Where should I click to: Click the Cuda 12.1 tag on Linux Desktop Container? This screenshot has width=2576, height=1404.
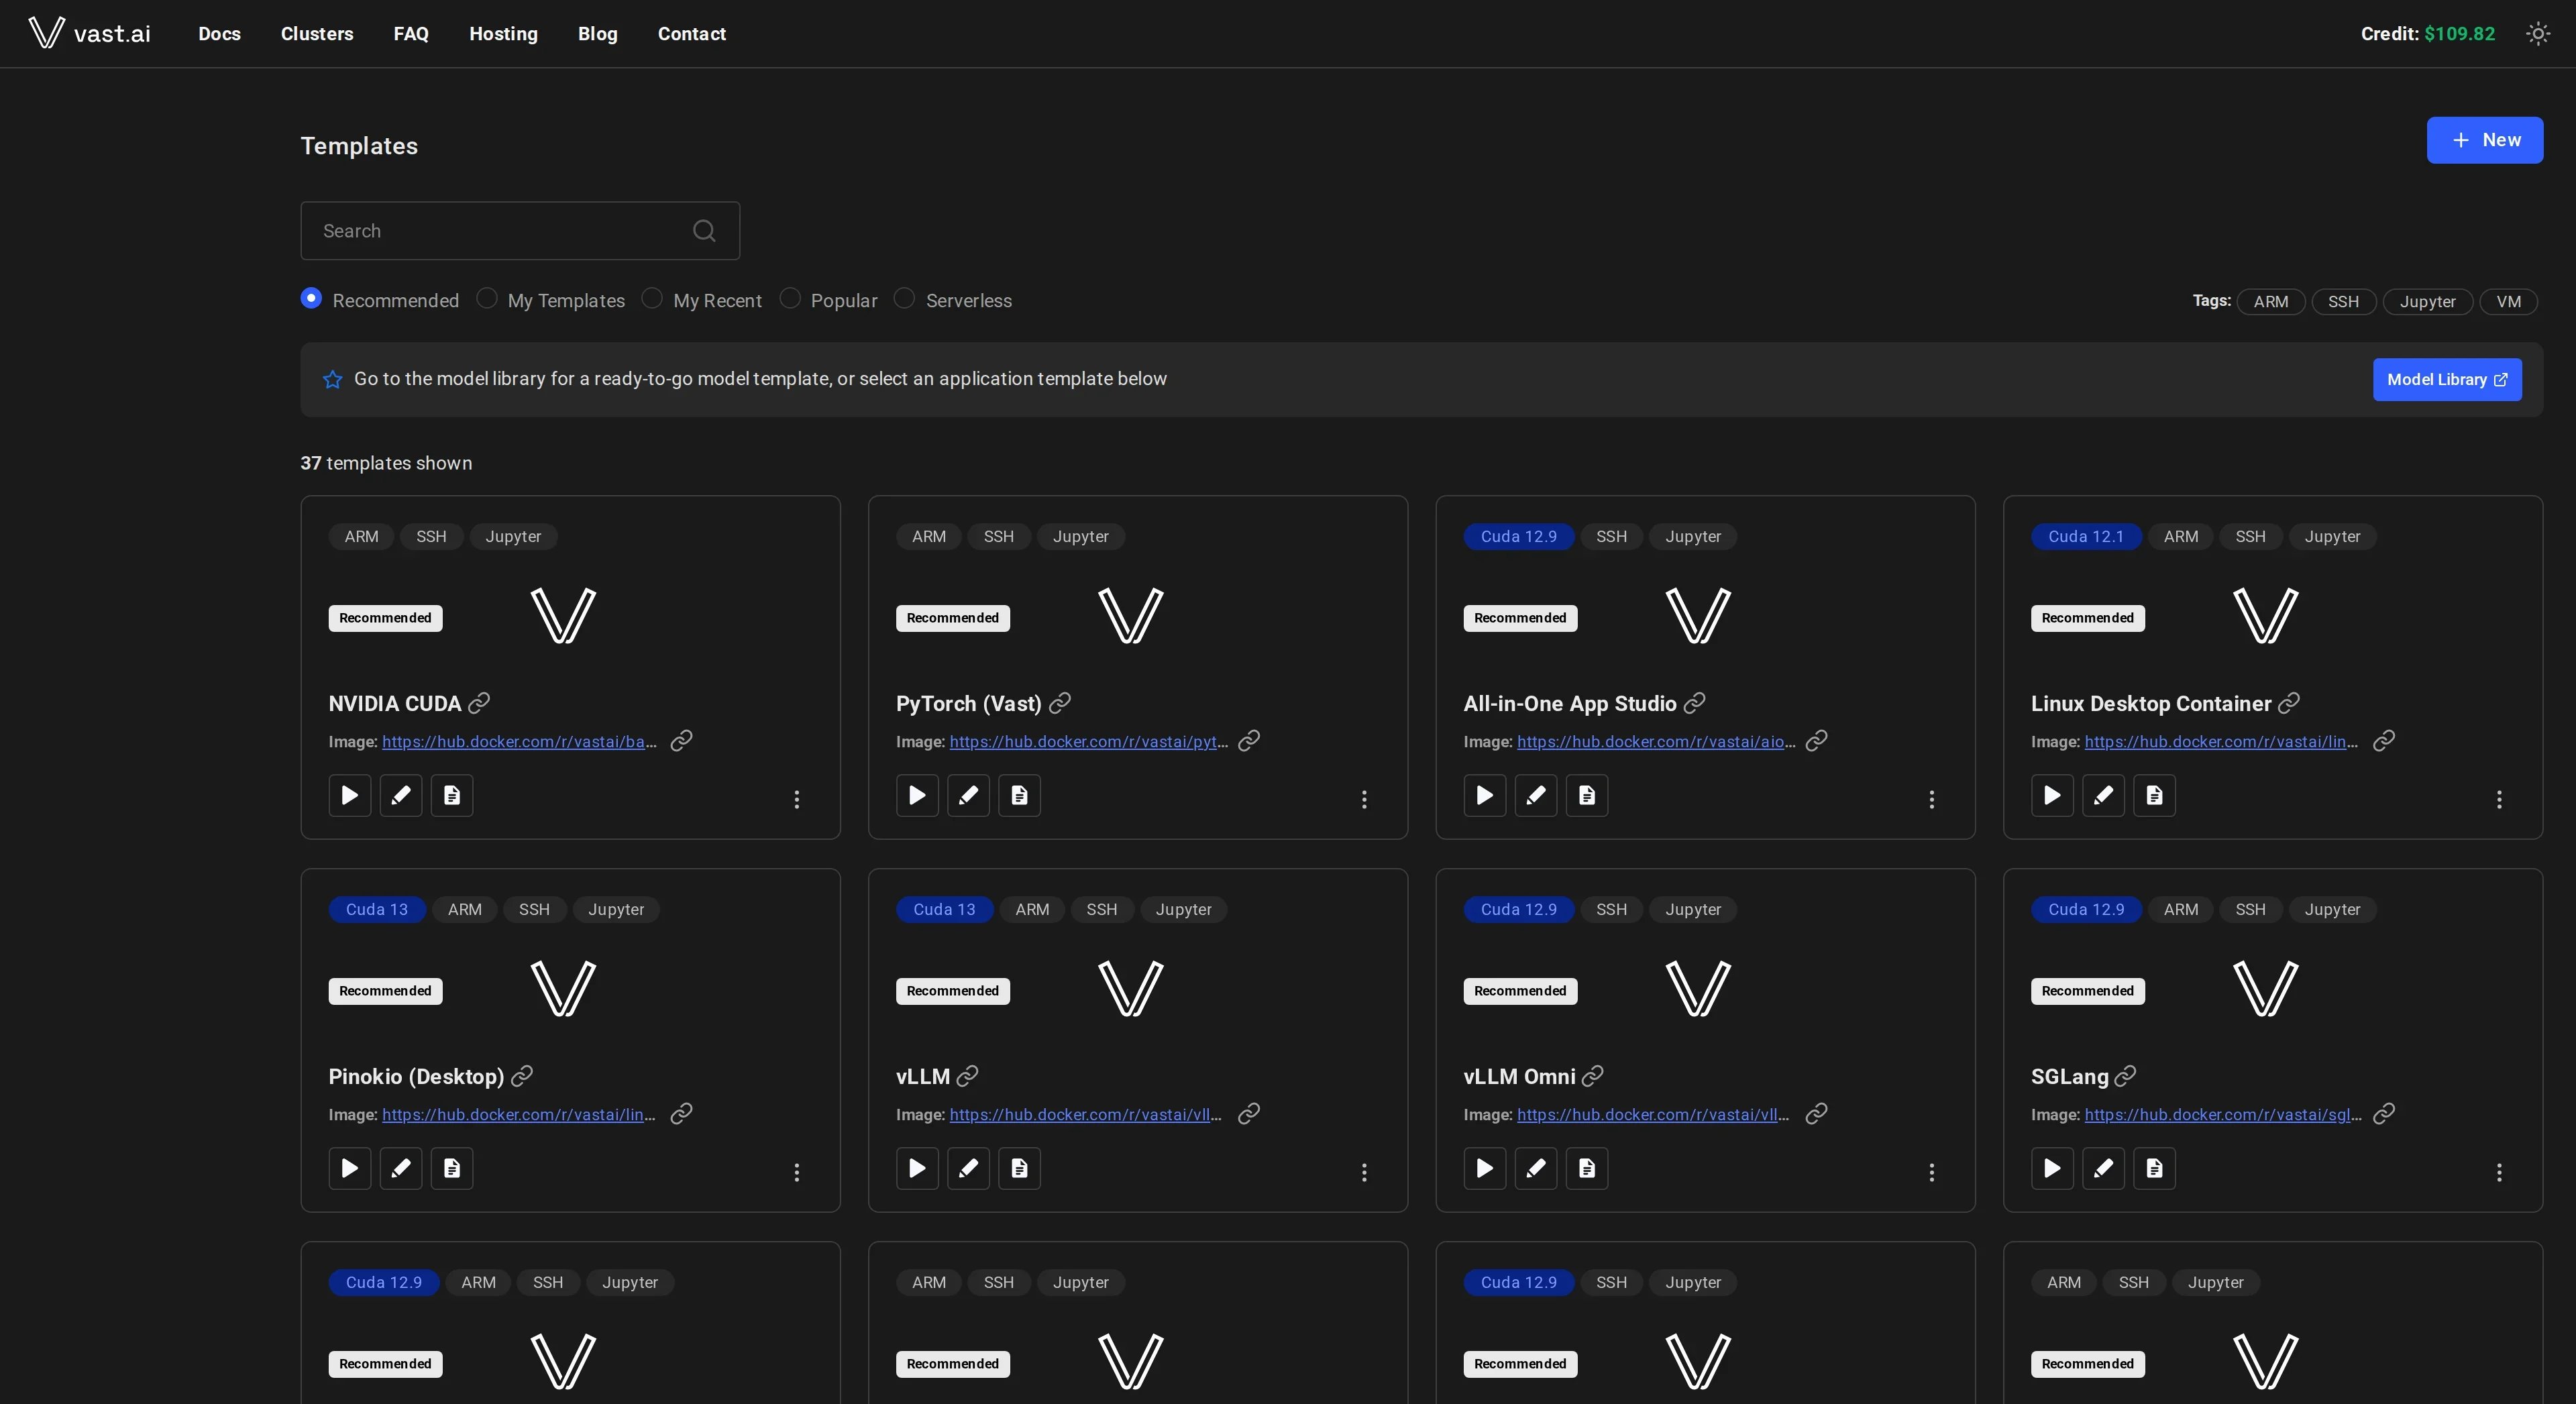pyautogui.click(x=2085, y=537)
